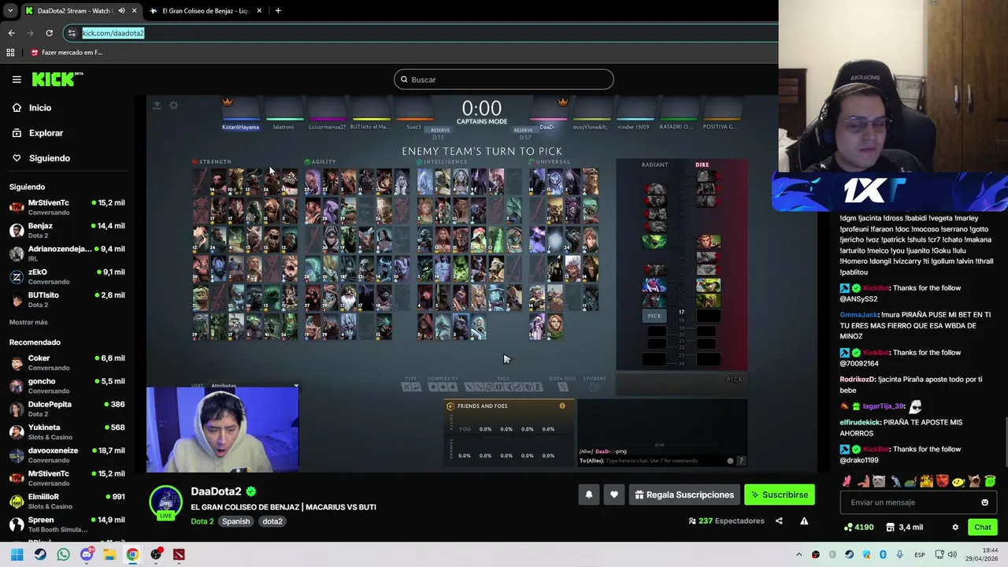
Task: Select the cat emote in chat emote row
Action: tap(880, 481)
